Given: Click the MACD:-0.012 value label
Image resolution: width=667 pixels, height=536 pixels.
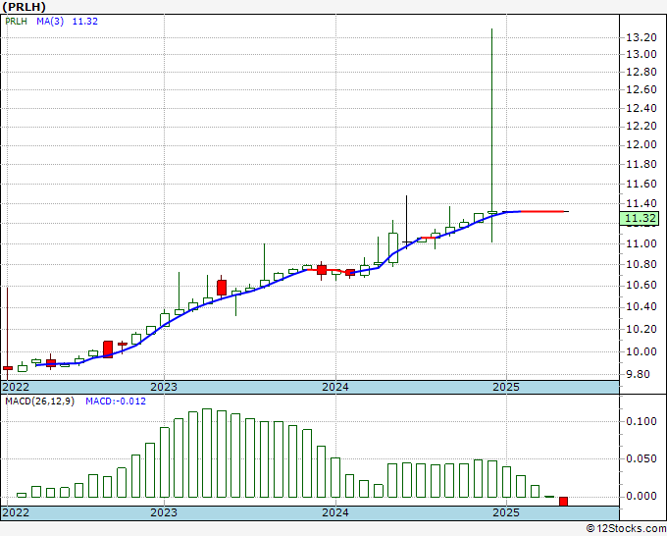Looking at the screenshot, I should (116, 402).
